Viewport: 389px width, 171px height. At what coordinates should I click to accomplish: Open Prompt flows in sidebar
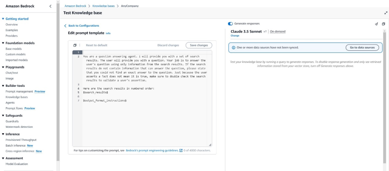pos(14,108)
